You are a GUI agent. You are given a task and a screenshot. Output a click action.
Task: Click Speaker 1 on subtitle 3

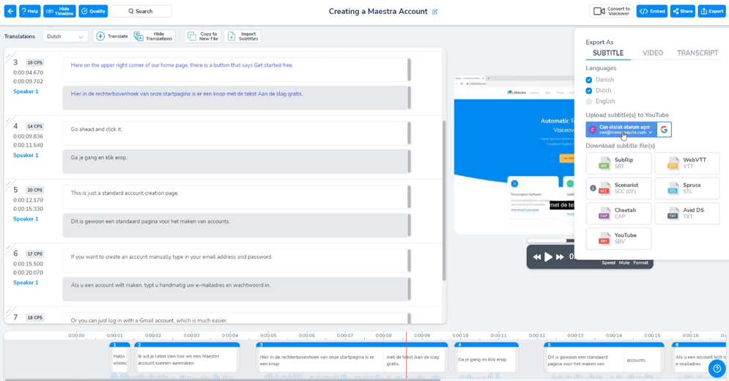(x=26, y=92)
